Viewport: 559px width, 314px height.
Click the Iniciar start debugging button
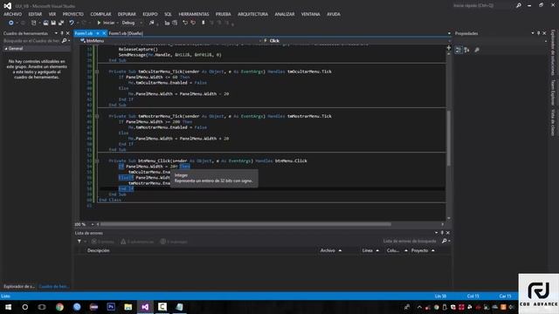click(x=106, y=23)
